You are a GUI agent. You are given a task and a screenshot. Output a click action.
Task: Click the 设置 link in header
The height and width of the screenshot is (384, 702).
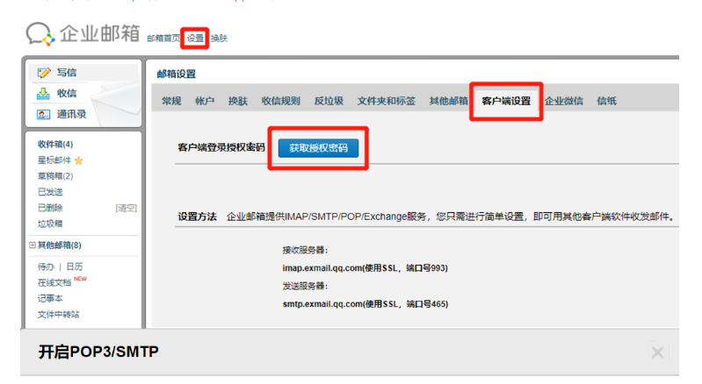point(195,39)
